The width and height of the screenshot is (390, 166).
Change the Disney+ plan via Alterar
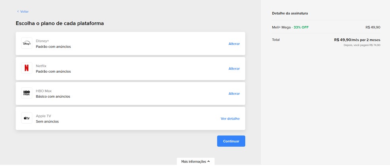coord(234,43)
